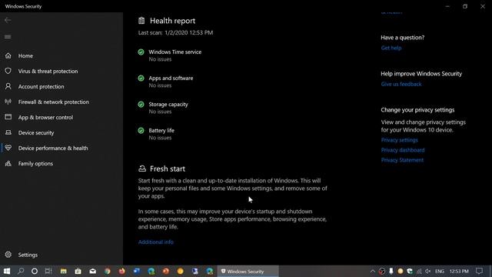
Task: Open Task View on taskbar
Action: tap(48, 271)
